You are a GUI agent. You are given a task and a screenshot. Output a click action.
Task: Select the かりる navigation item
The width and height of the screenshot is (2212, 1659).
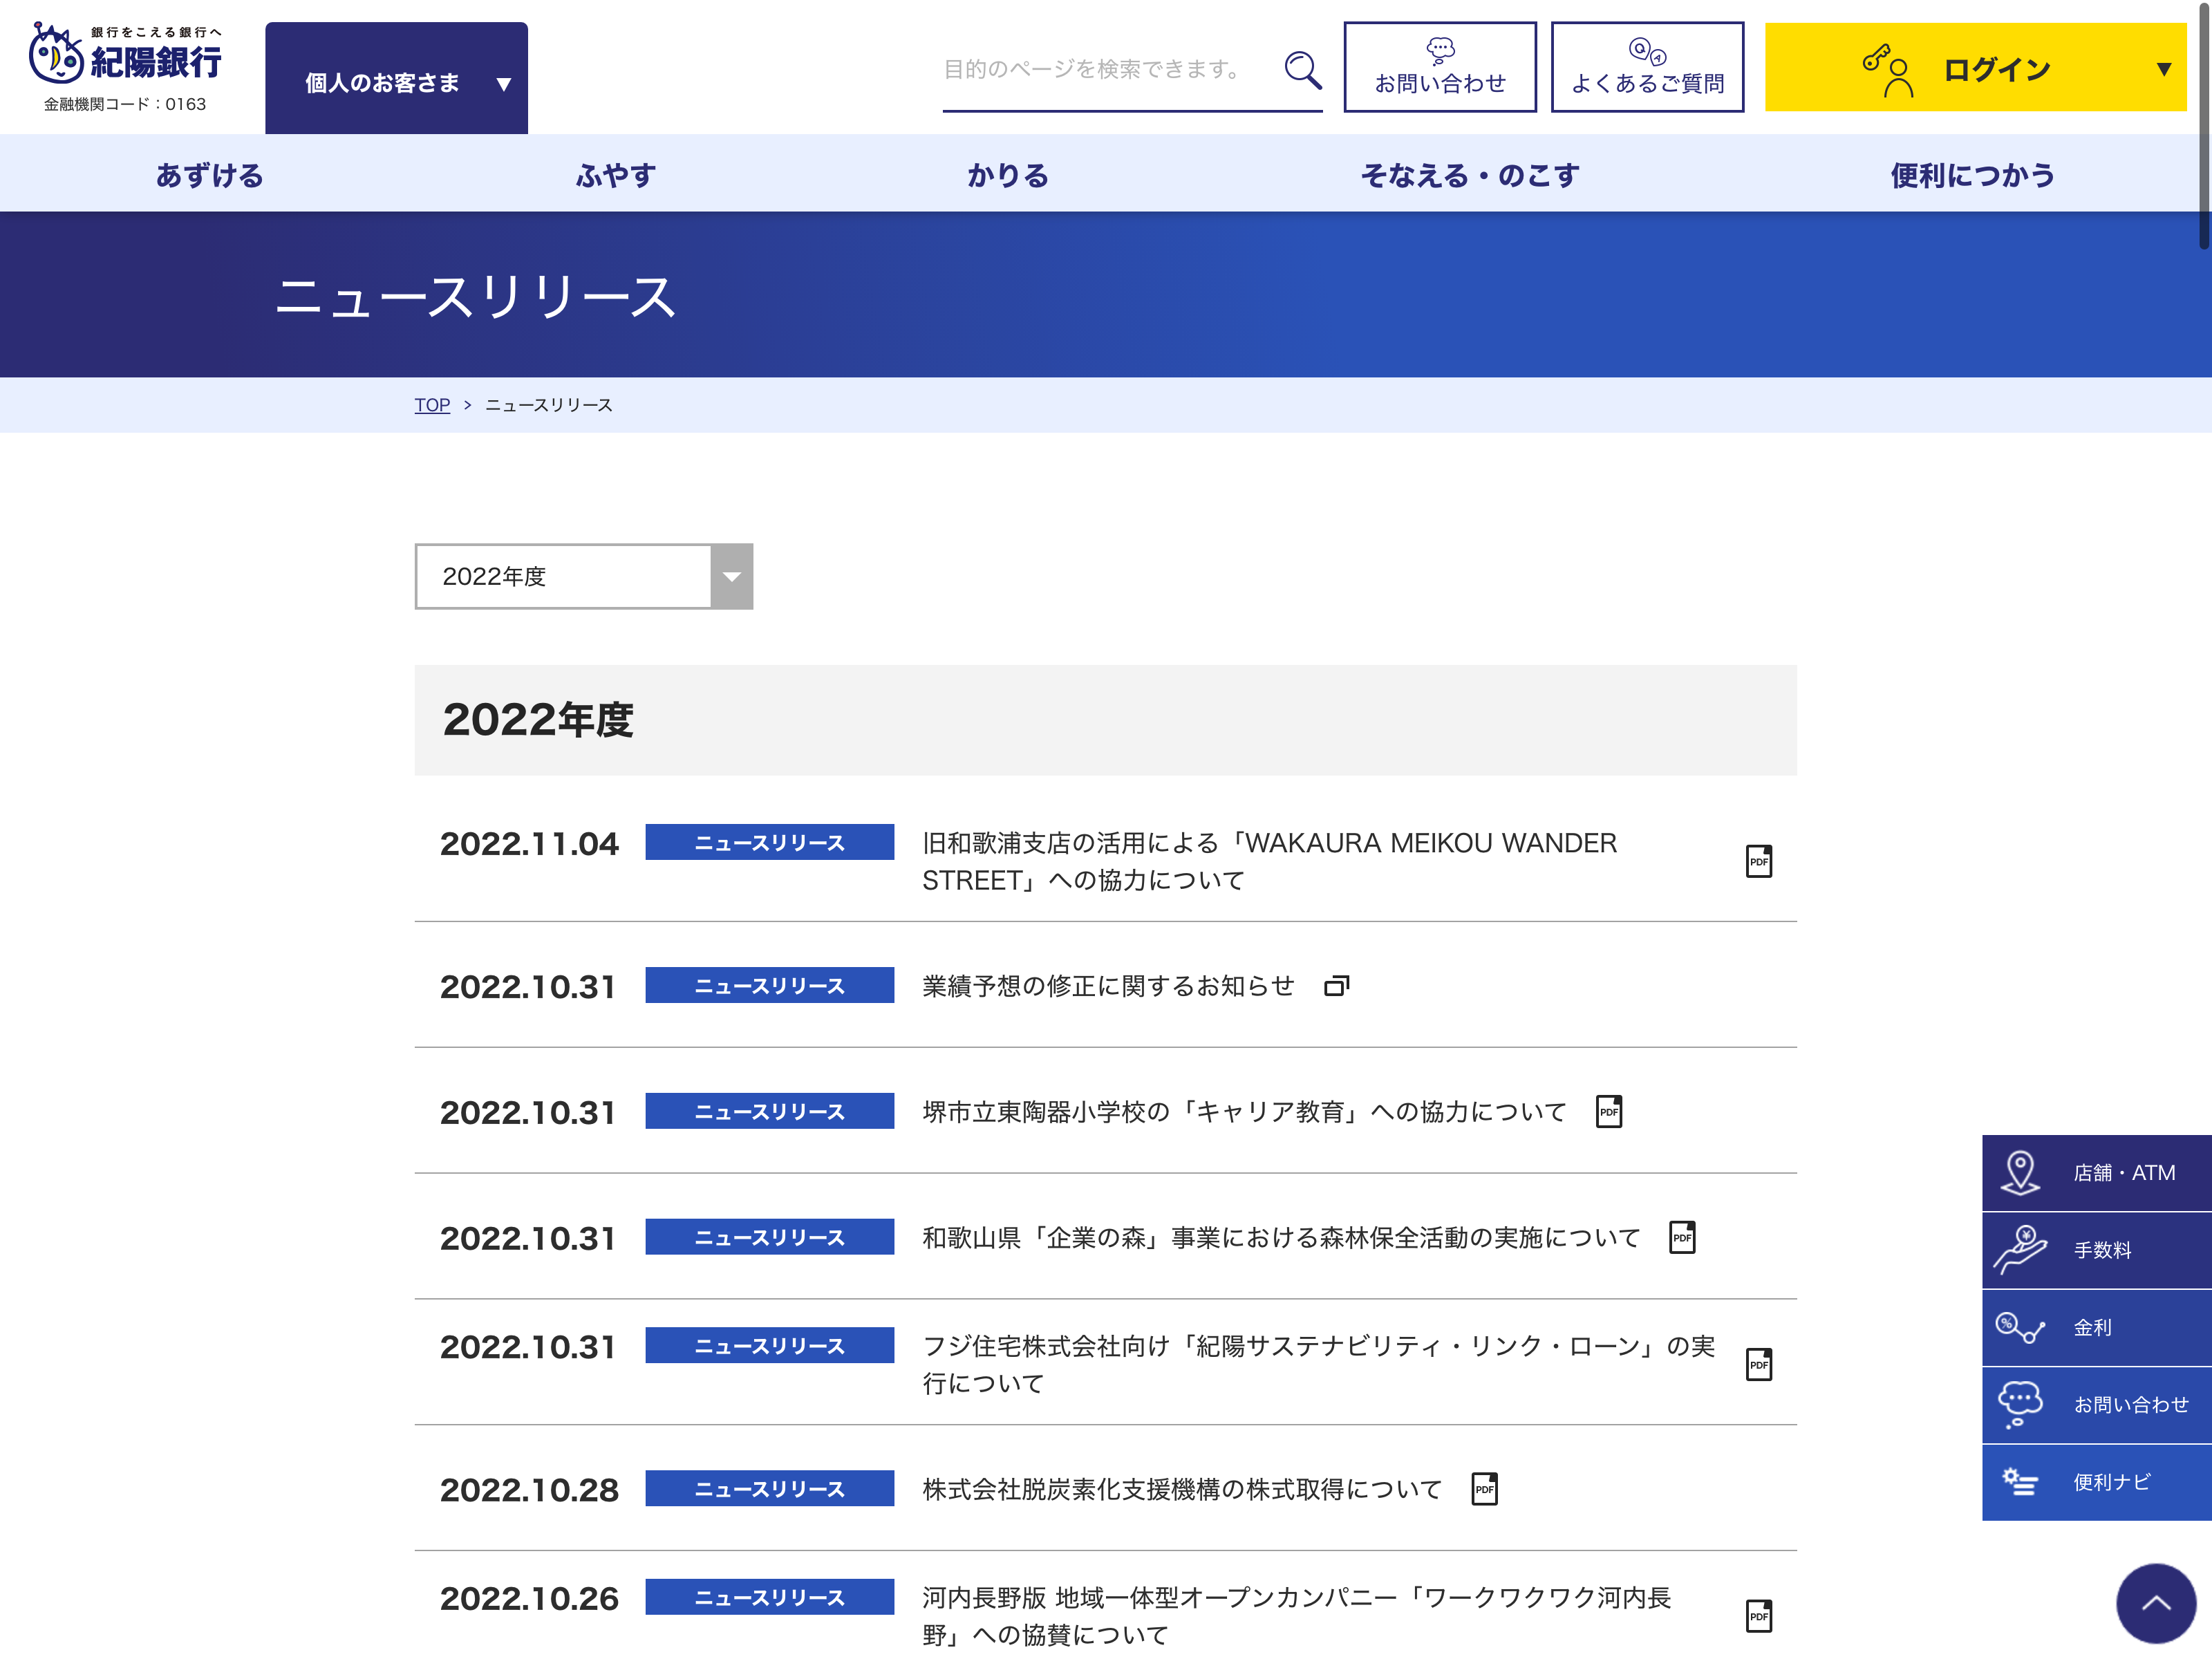[x=1008, y=175]
